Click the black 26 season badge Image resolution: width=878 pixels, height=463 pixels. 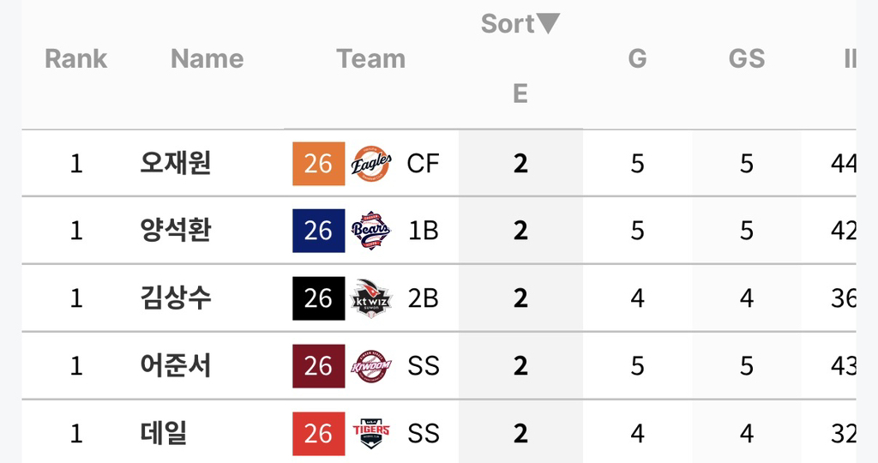(319, 298)
